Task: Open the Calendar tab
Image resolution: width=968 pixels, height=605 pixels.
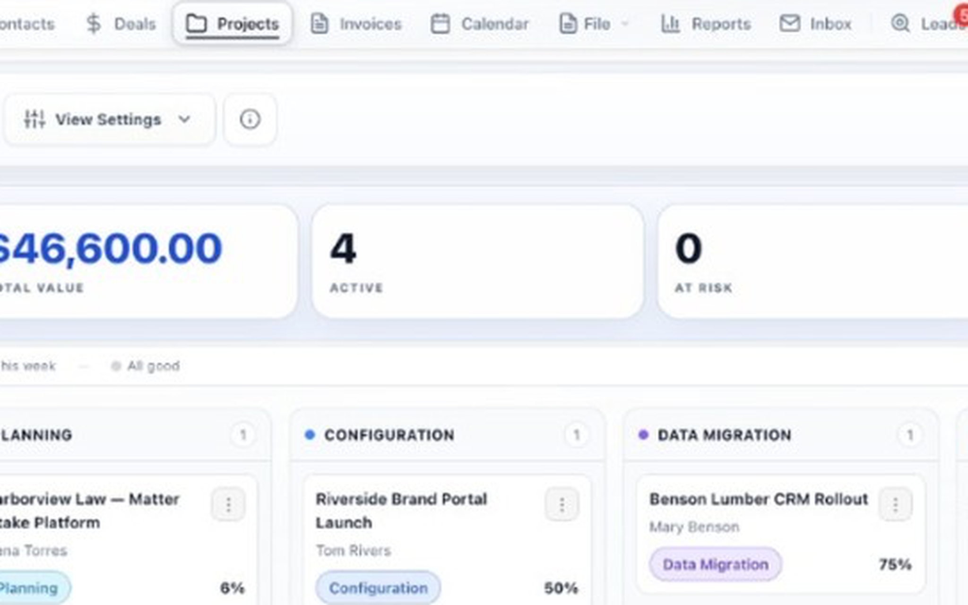Action: click(x=479, y=24)
